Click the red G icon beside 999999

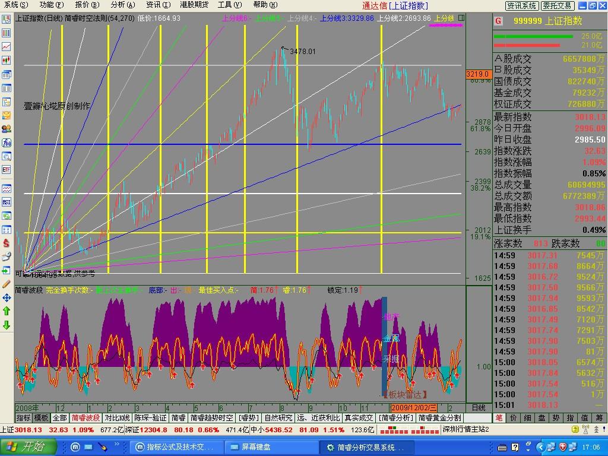(x=498, y=21)
